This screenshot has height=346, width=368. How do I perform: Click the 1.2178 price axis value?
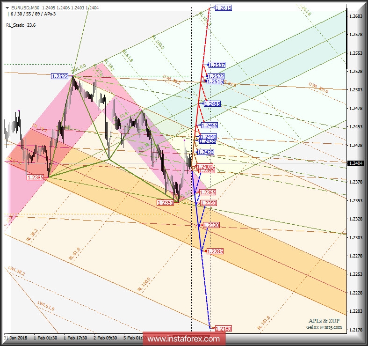tap(356, 330)
